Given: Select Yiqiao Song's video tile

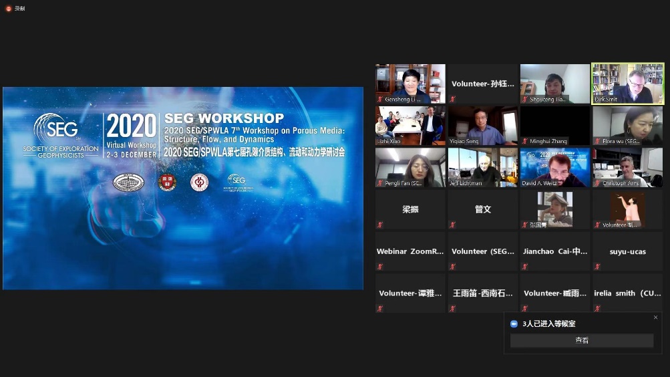Looking at the screenshot, I should (x=482, y=125).
